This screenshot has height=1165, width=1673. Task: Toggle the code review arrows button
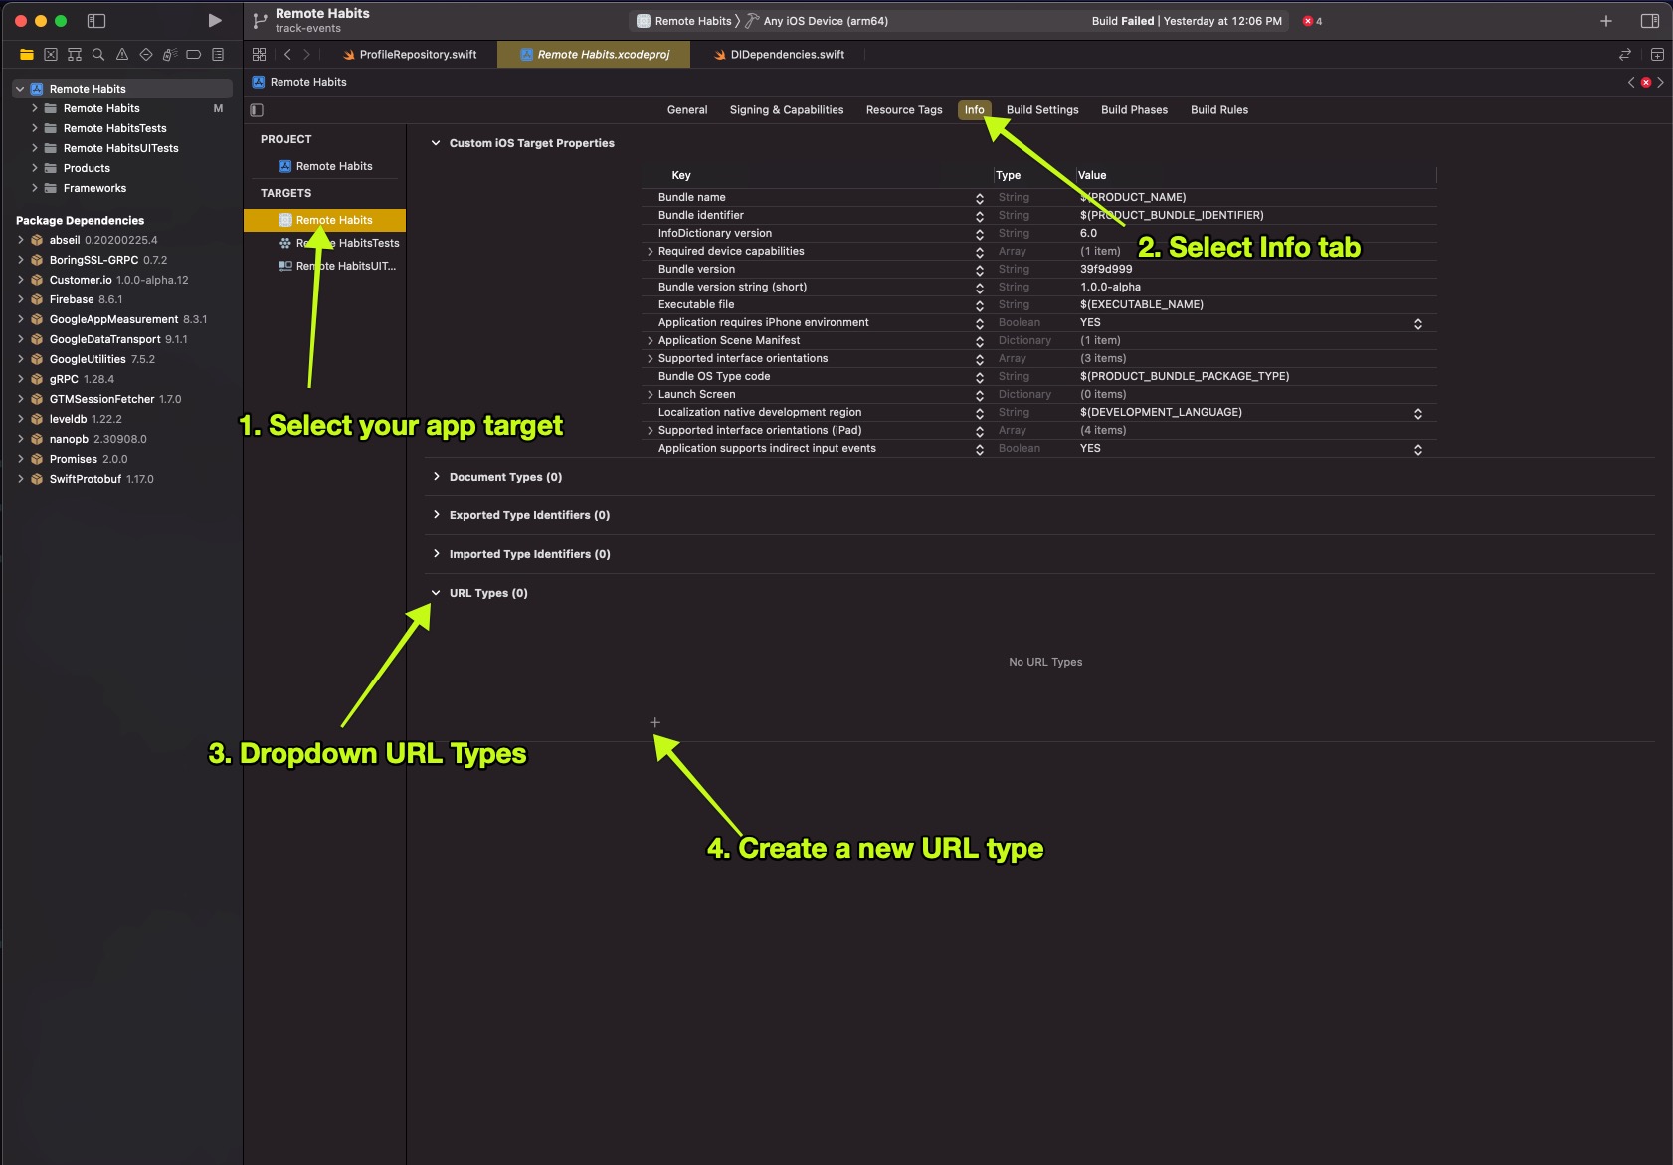point(1625,55)
